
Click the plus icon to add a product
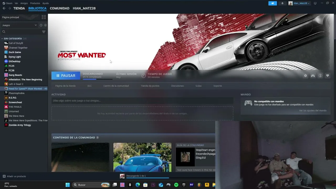[x=4, y=176]
